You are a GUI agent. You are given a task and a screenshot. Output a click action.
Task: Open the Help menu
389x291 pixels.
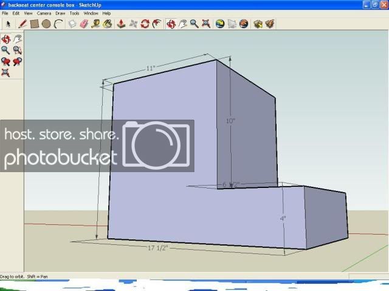click(x=106, y=13)
